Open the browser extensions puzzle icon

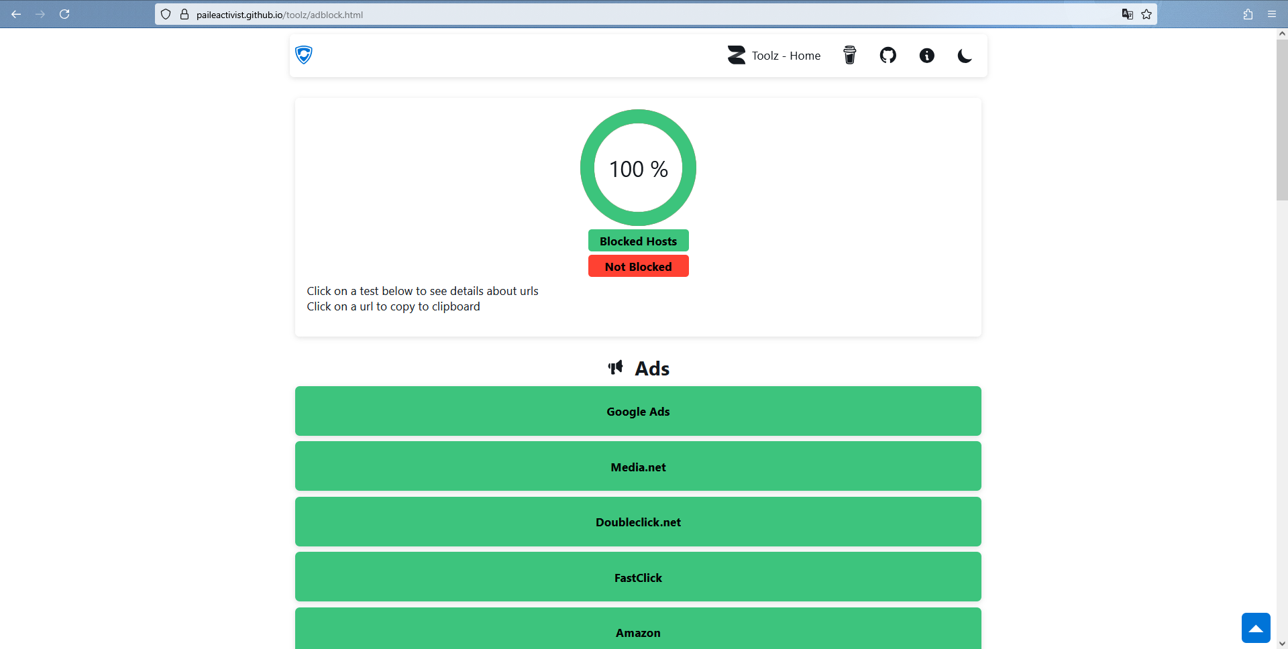pyautogui.click(x=1248, y=14)
